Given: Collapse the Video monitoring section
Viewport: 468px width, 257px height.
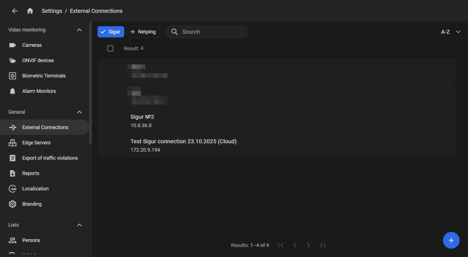Looking at the screenshot, I should [79, 30].
